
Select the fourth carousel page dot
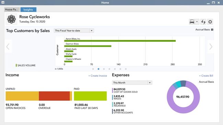click(x=109, y=69)
